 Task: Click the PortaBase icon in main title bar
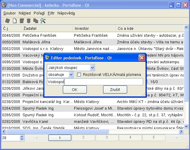[x=4, y=5]
